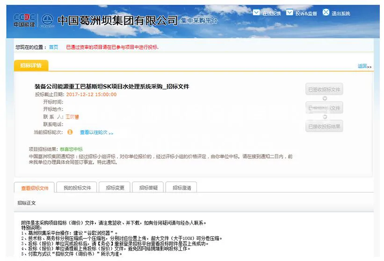Click the 投诉&监督 envelope icon
The height and width of the screenshot is (261, 384).
(290, 13)
